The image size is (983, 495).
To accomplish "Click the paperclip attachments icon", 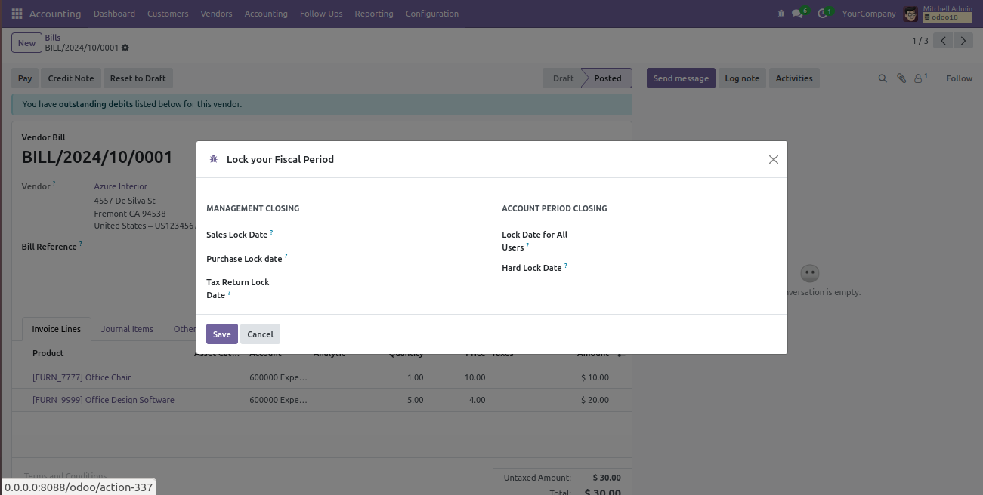I will click(x=901, y=78).
